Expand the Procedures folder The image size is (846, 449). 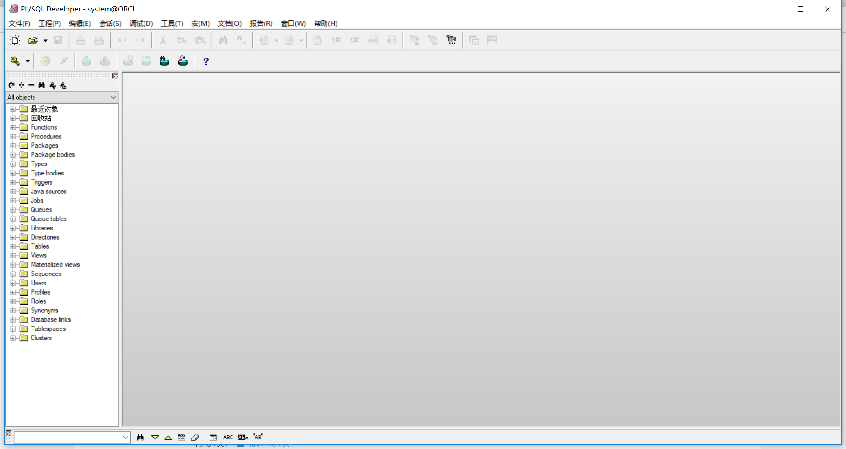click(13, 137)
